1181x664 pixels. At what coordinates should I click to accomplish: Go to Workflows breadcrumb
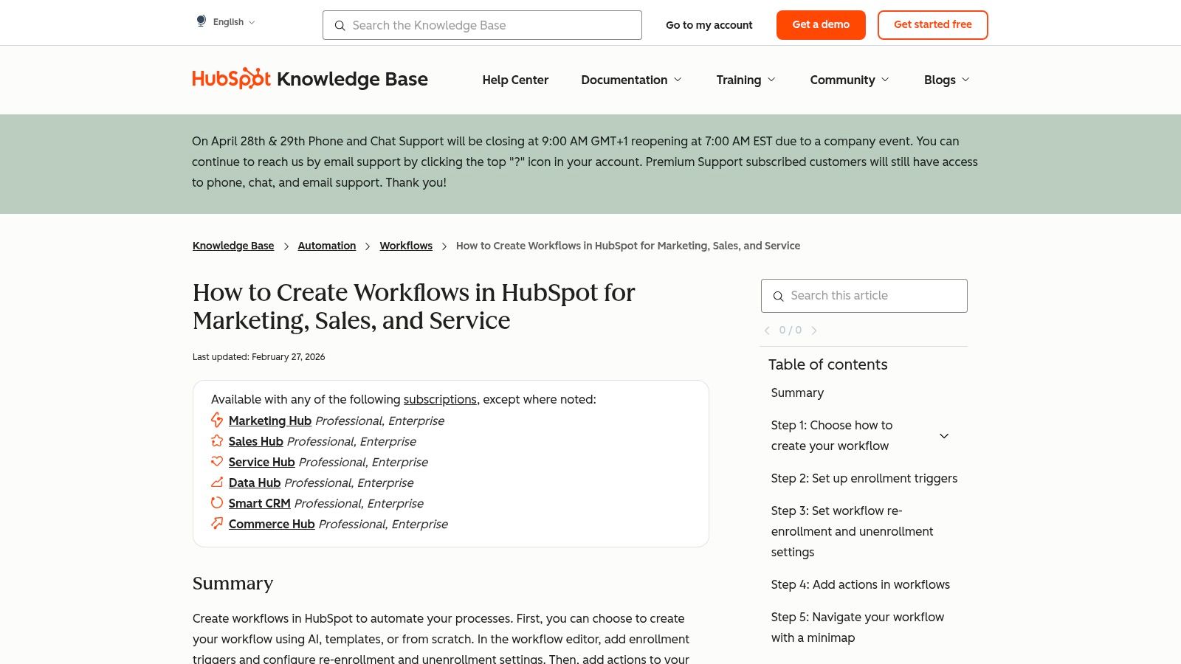tap(406, 246)
